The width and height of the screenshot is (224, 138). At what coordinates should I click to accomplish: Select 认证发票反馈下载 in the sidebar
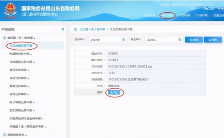coord(21,46)
